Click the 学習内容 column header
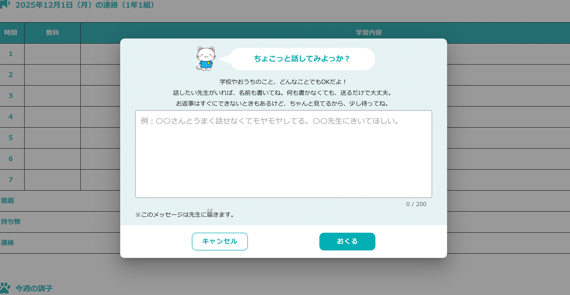The height and width of the screenshot is (295, 570). [368, 33]
